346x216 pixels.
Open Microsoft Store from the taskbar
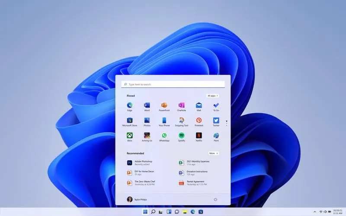pyautogui.click(x=201, y=212)
